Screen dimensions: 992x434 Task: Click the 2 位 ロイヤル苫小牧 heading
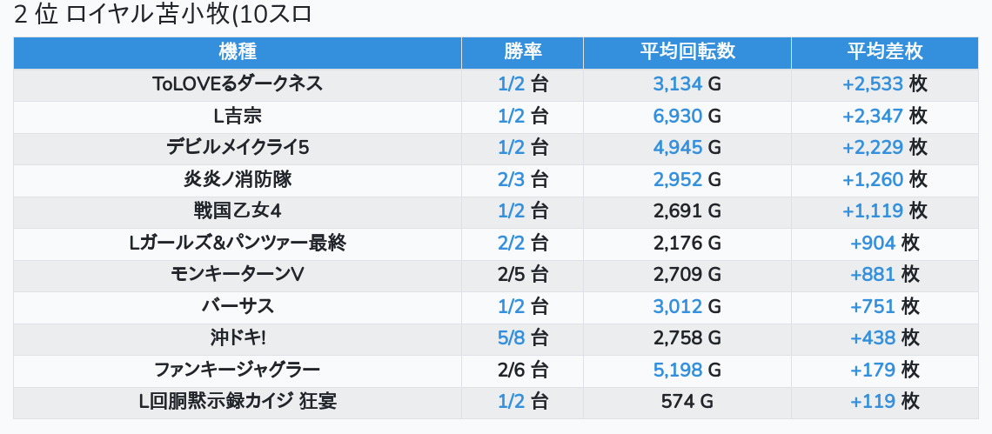tap(163, 15)
